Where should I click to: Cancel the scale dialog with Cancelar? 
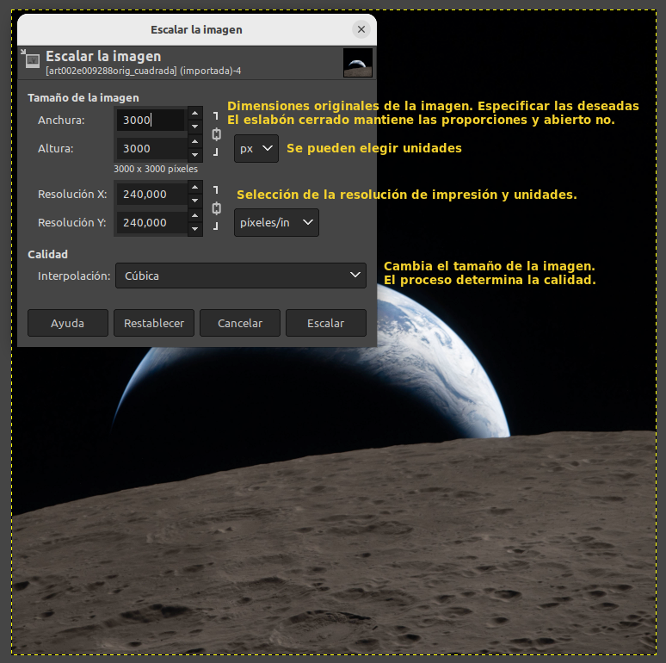240,323
